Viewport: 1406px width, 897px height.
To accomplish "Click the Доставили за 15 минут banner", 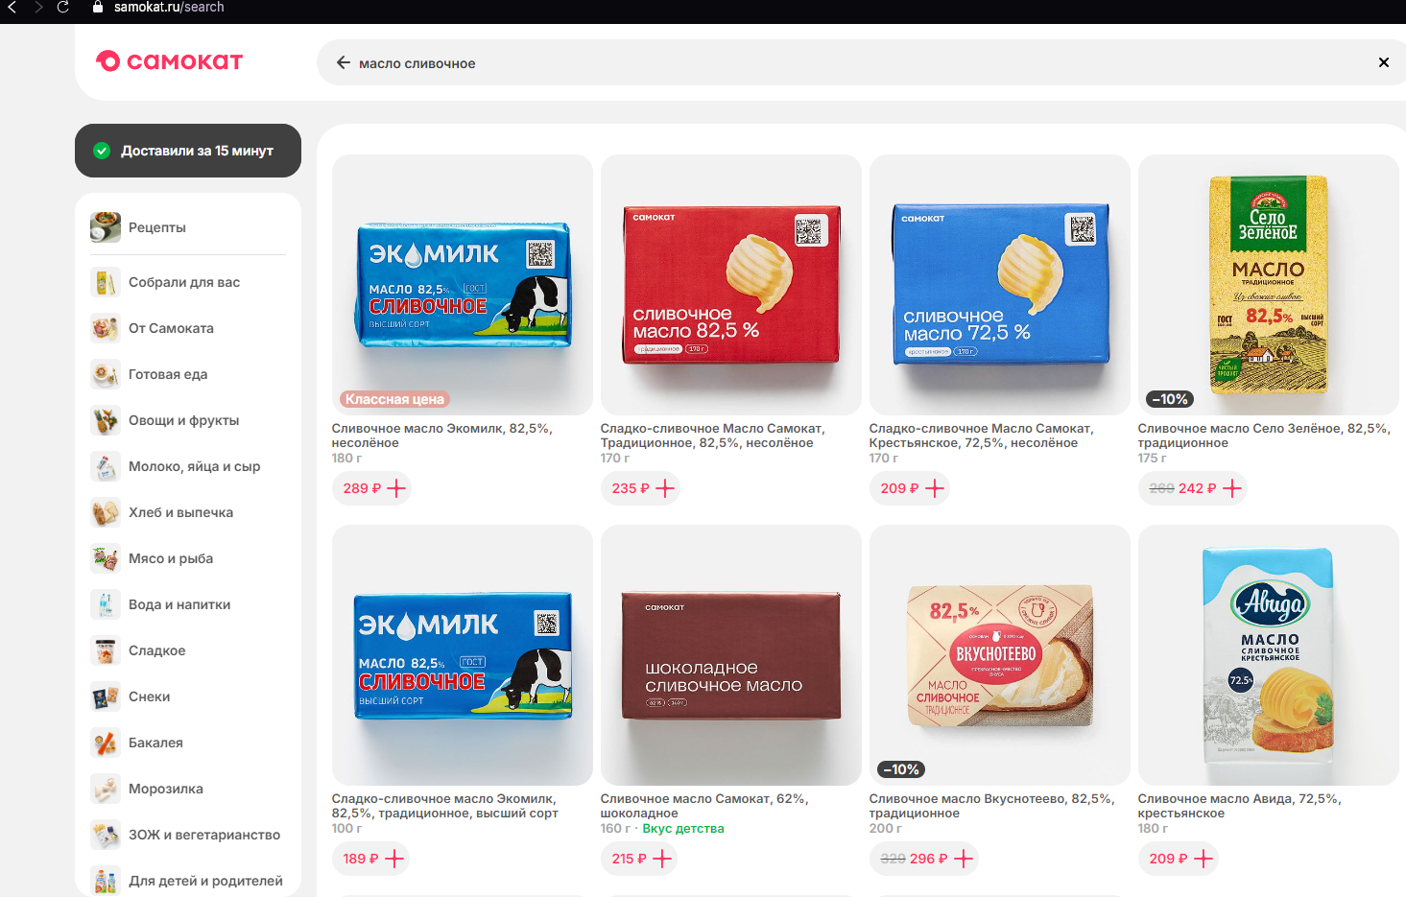I will [x=188, y=151].
